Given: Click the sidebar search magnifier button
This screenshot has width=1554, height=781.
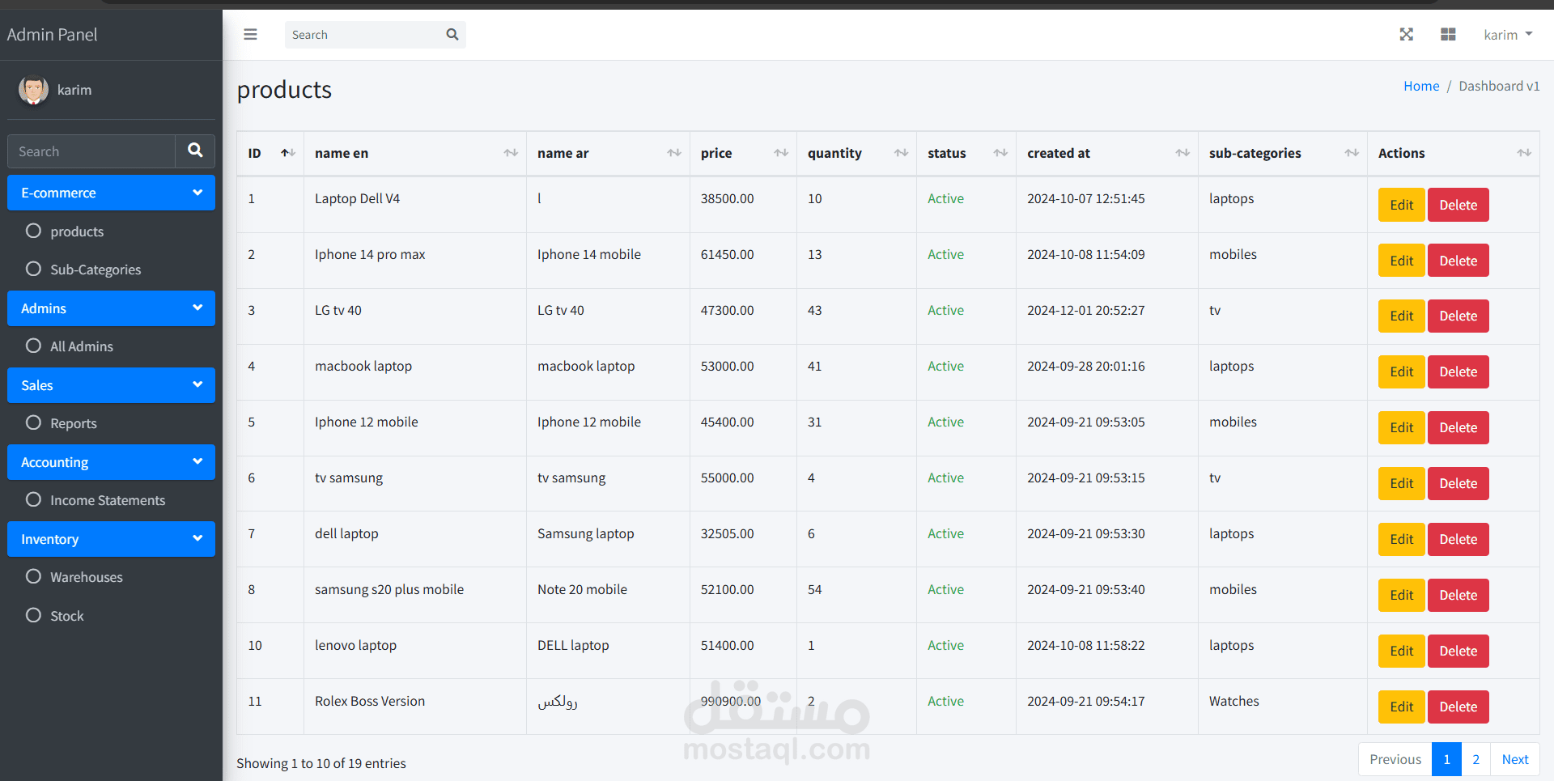Looking at the screenshot, I should [195, 151].
